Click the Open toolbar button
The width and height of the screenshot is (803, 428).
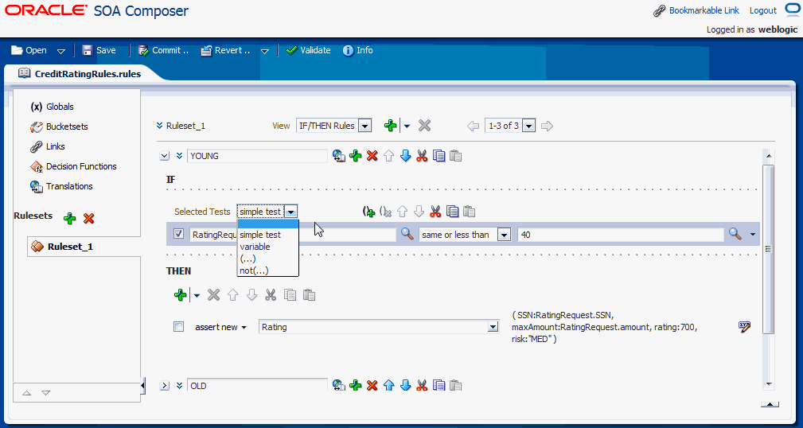click(x=29, y=50)
